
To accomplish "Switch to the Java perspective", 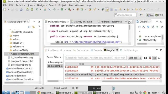I will click(x=150, y=15).
